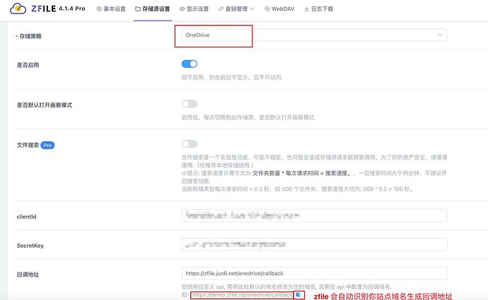
Task: Turn off the 是否启用 switch
Action: point(190,64)
